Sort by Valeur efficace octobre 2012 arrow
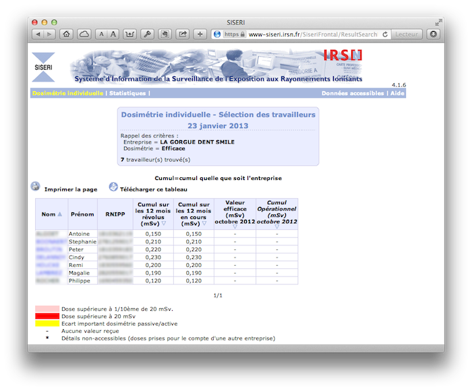Image resolution: width=472 pixels, height=391 pixels. (x=235, y=228)
